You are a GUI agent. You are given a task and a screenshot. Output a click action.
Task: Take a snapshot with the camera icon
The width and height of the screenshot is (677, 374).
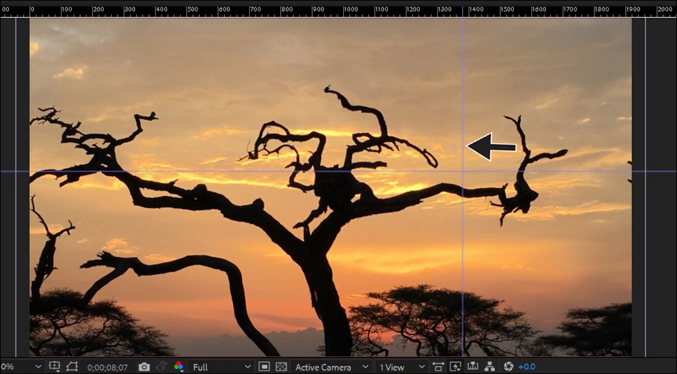144,367
